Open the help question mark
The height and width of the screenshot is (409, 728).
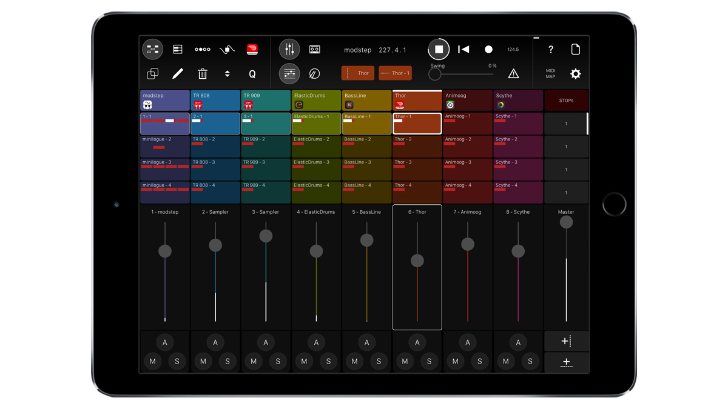coord(551,50)
